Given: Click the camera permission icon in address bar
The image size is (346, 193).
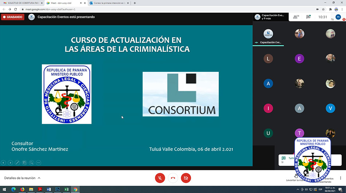Looking at the screenshot, I should click(x=318, y=9).
